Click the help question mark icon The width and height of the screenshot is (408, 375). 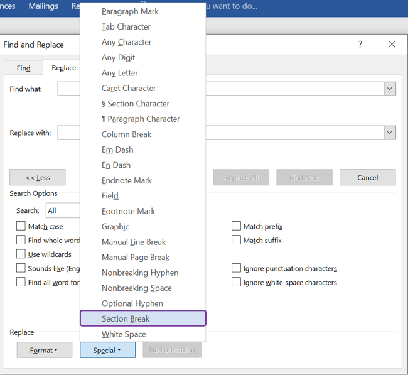click(360, 44)
